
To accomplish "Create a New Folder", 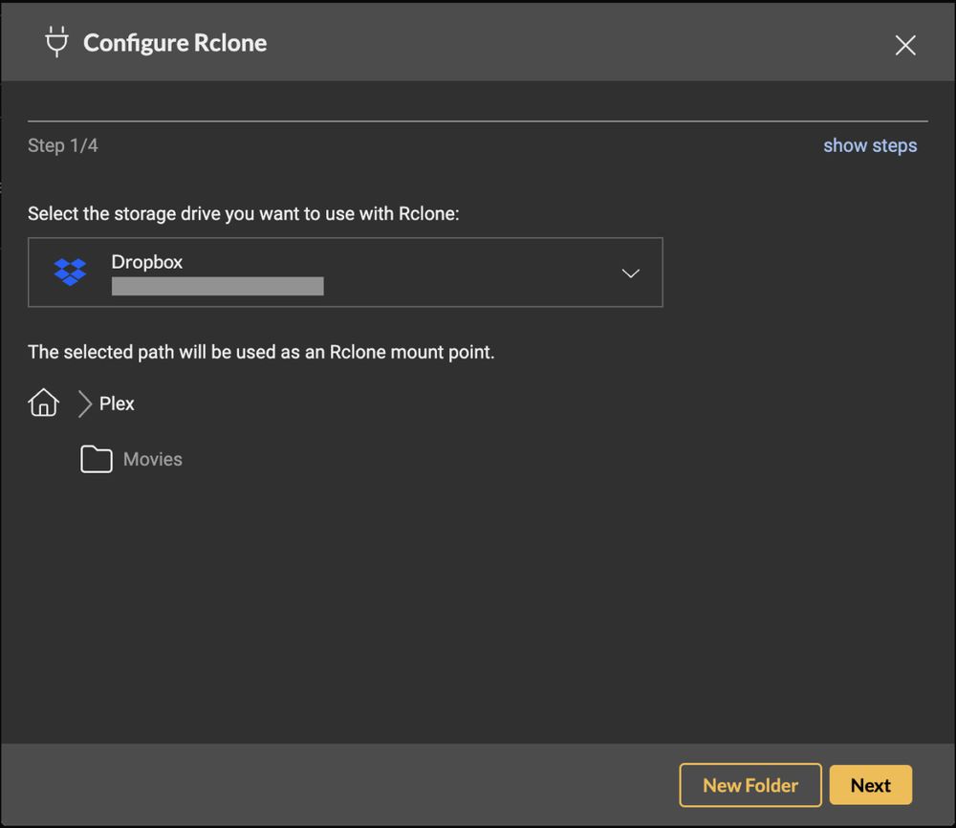I will pyautogui.click(x=750, y=785).
